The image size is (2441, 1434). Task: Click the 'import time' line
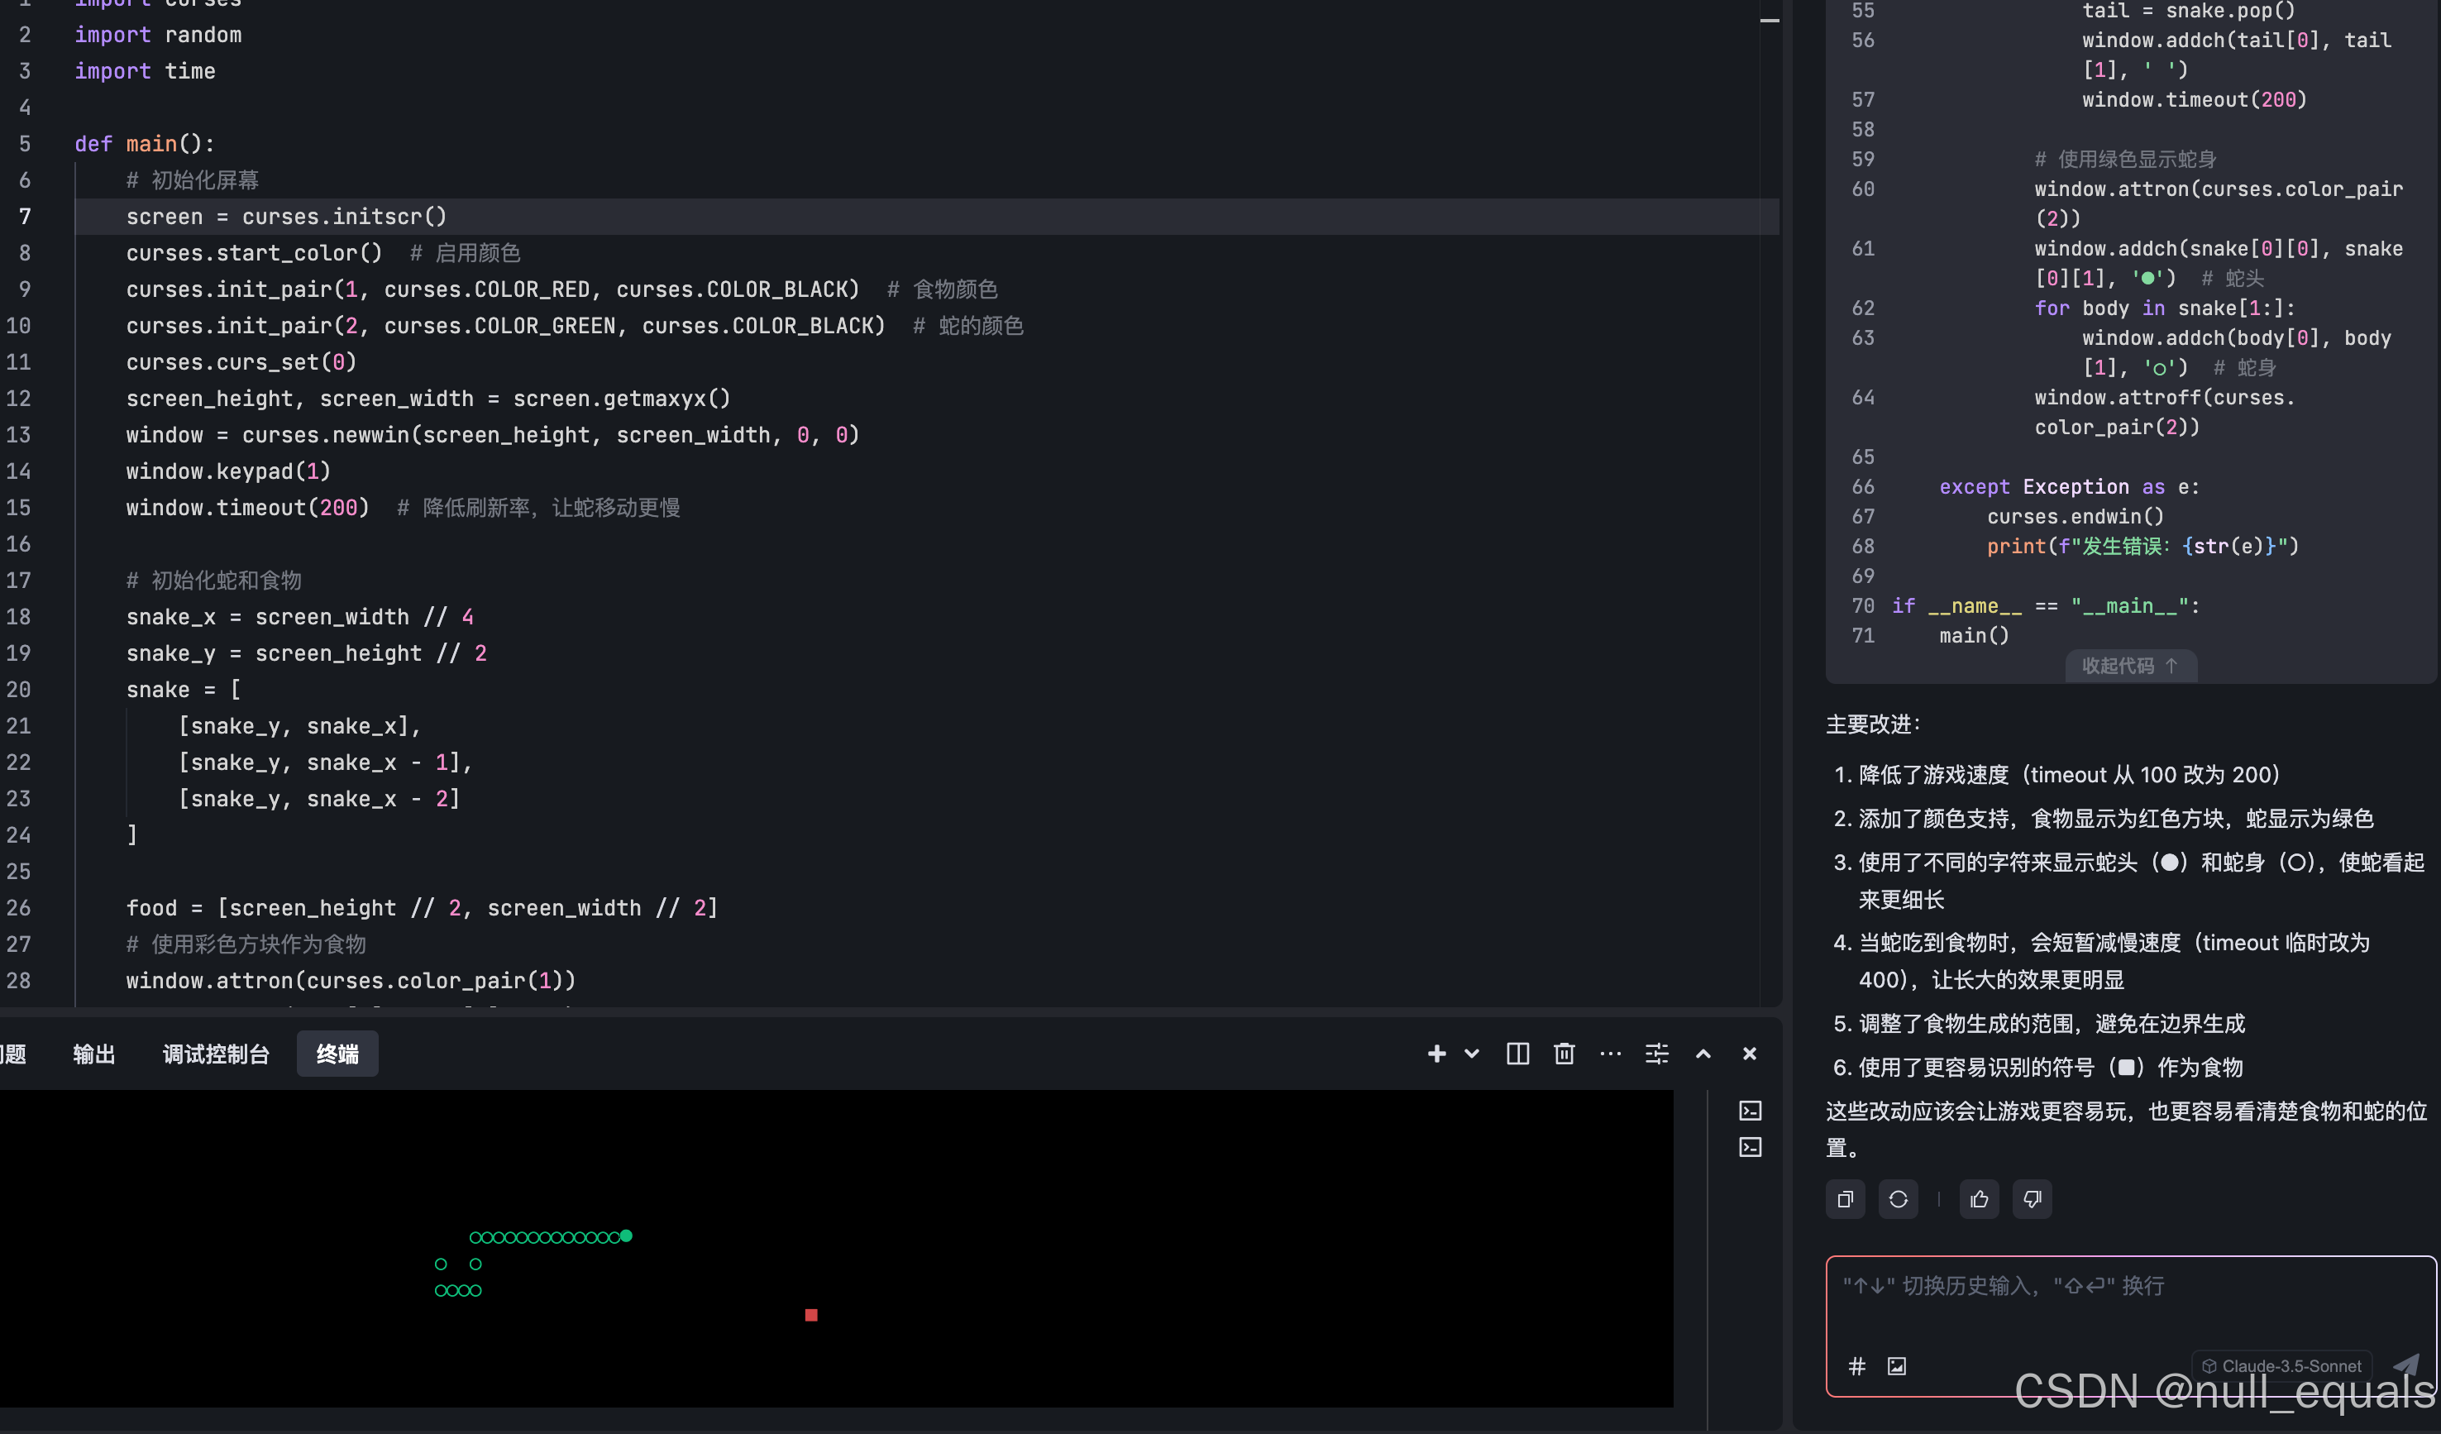(146, 71)
